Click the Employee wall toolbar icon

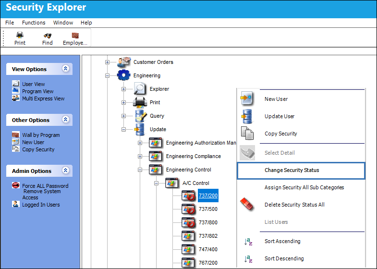tap(75, 36)
